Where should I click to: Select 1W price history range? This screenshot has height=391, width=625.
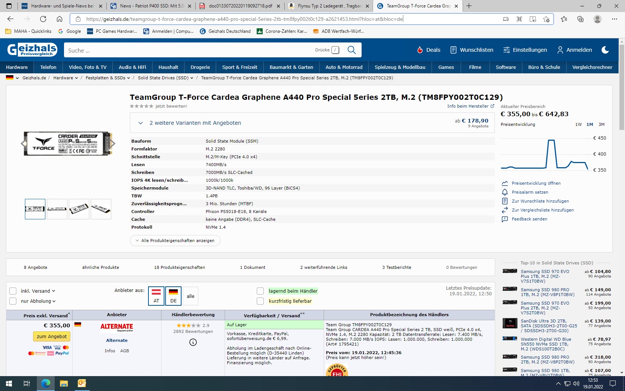click(x=578, y=124)
